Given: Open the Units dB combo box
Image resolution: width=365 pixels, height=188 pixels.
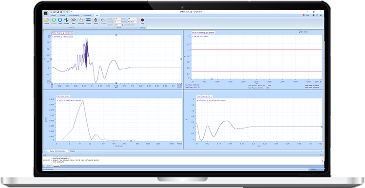Looking at the screenshot, I should pos(133,19).
